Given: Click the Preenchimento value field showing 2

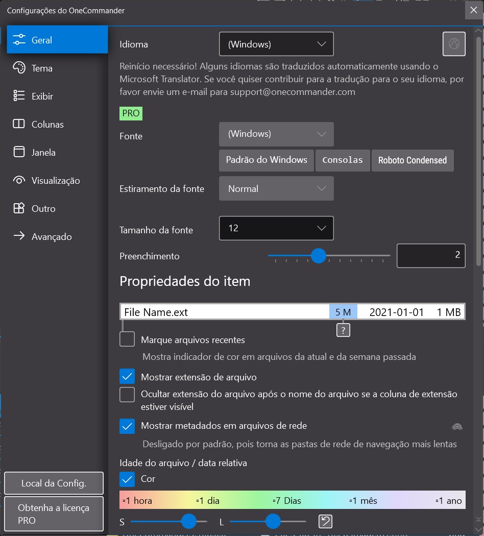Looking at the screenshot, I should click(431, 255).
